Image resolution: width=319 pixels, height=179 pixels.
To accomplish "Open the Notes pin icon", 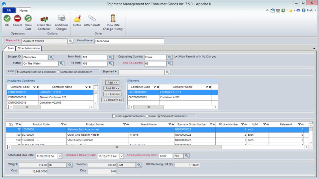I will [x=77, y=19].
